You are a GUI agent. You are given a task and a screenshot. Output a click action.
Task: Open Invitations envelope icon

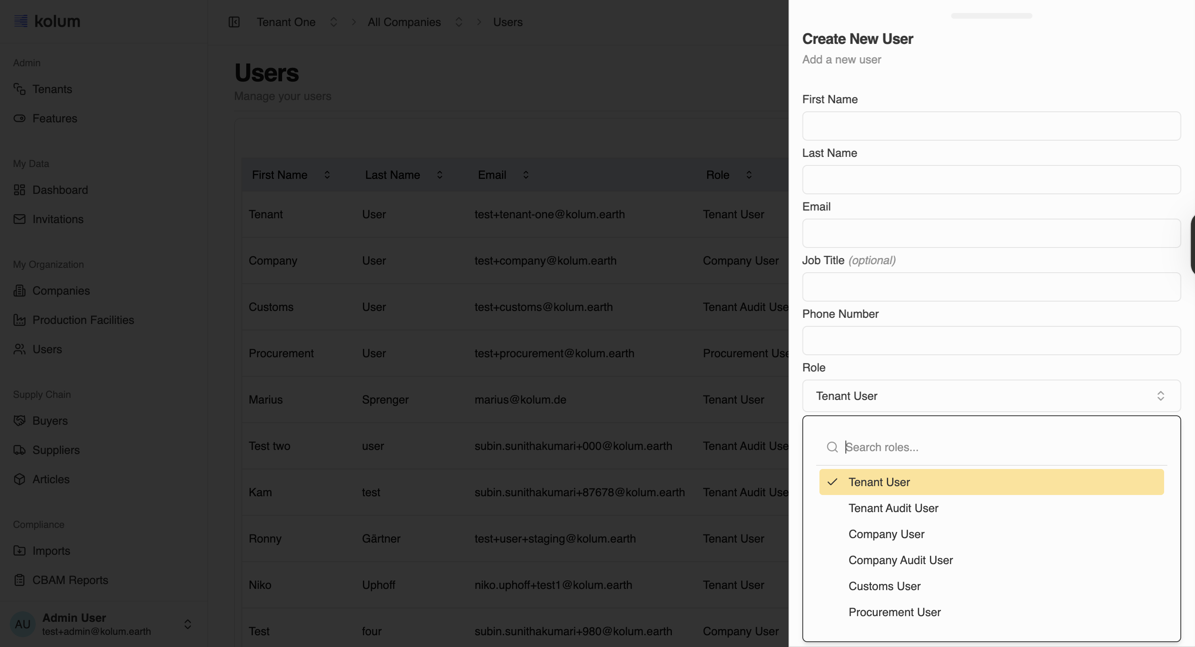coord(20,219)
